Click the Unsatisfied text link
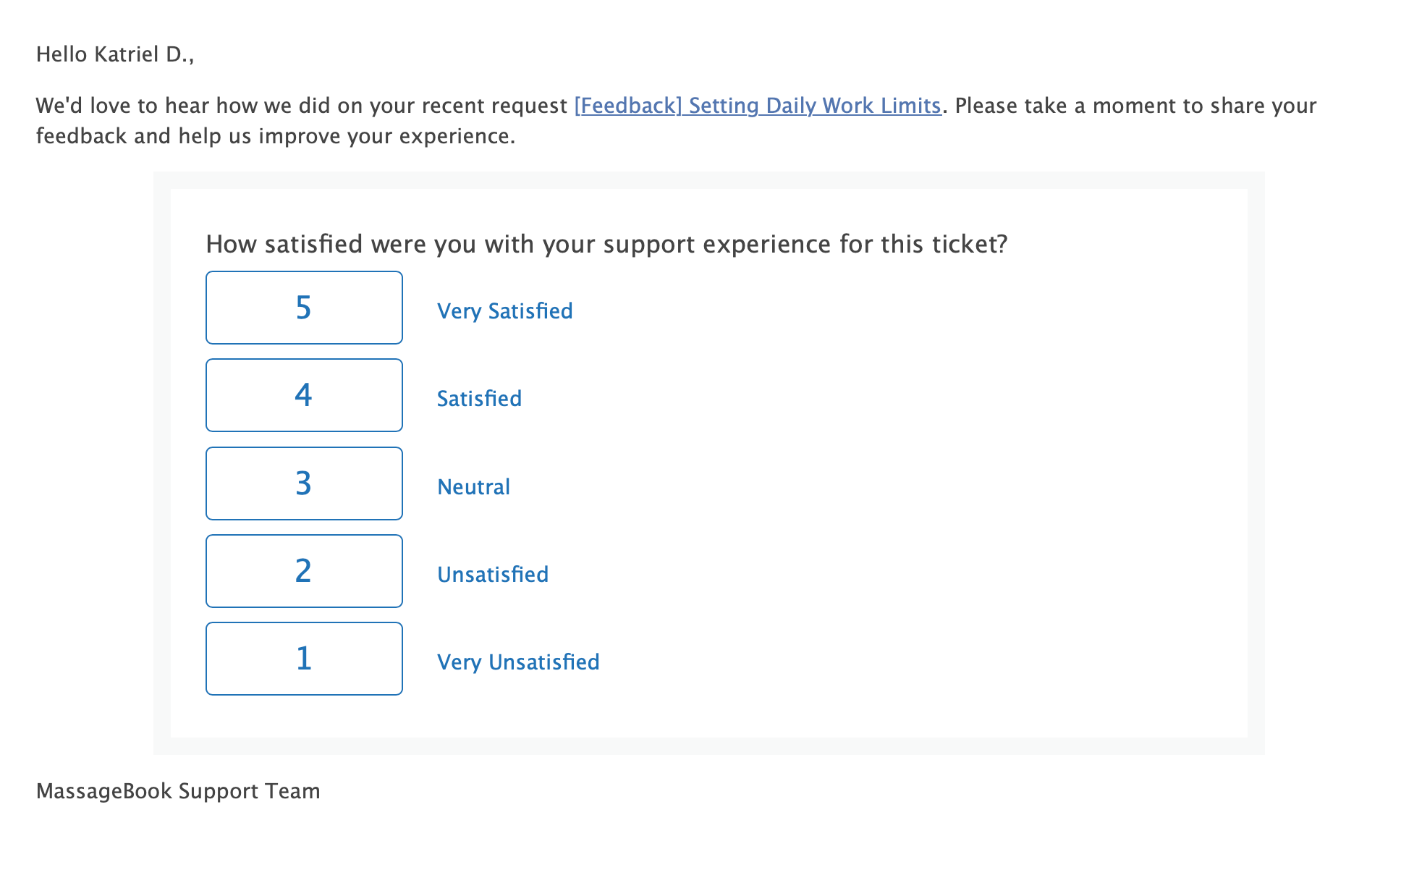The width and height of the screenshot is (1401, 870). pyautogui.click(x=493, y=575)
